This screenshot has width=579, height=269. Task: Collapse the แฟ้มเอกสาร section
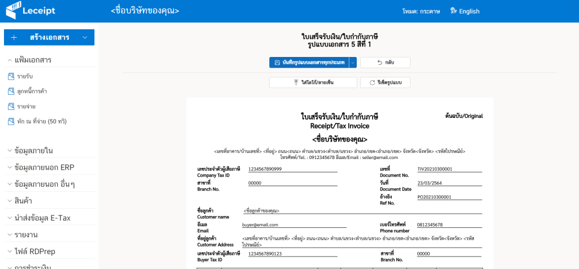pyautogui.click(x=10, y=60)
